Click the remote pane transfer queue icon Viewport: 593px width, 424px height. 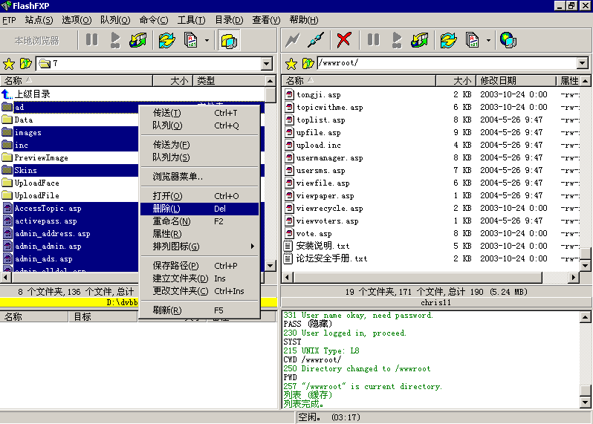coord(420,40)
